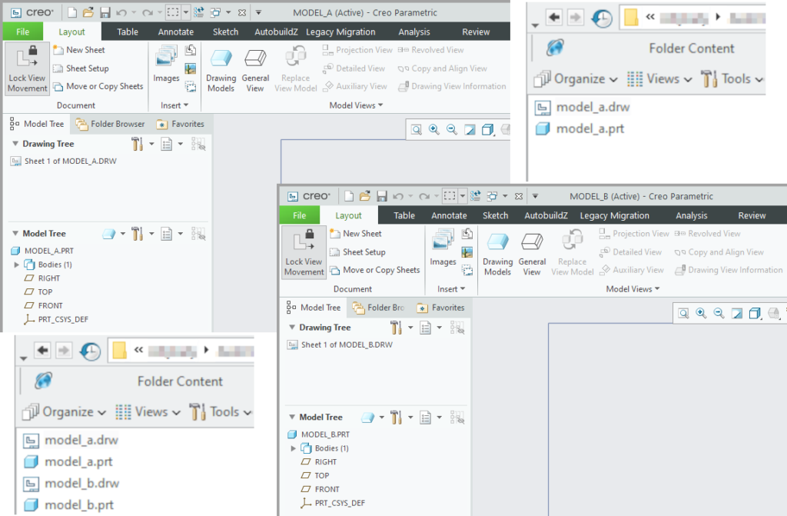Click New Sheet button in MODEL_B
This screenshot has height=516, width=787.
356,234
